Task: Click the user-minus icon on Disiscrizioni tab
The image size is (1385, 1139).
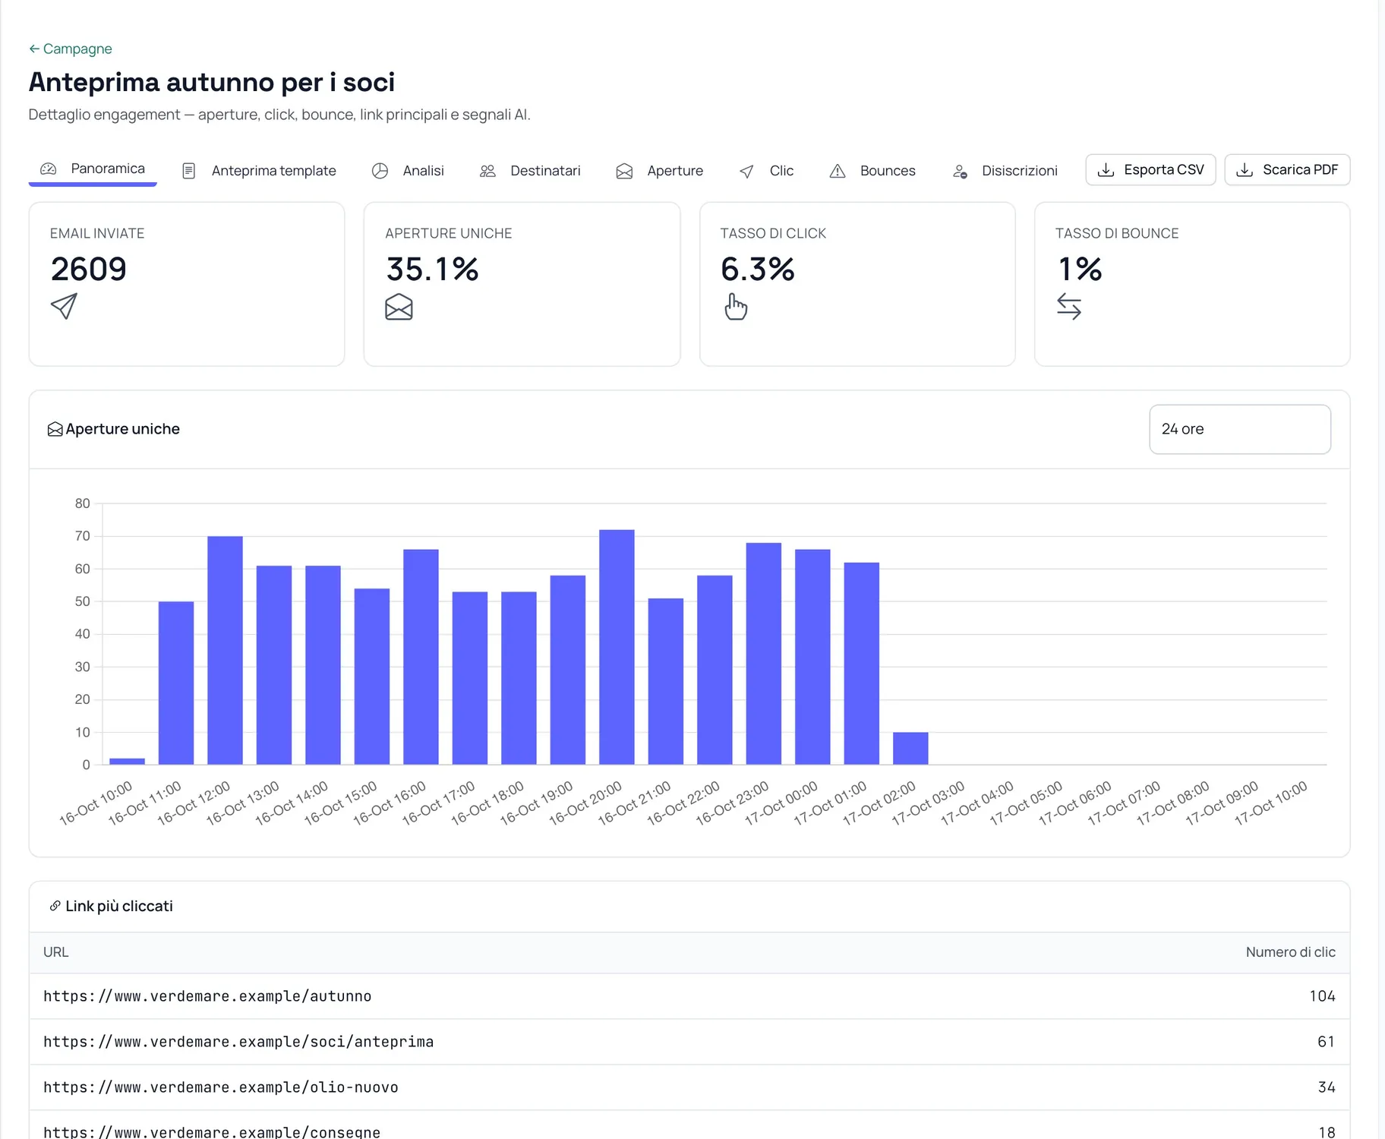Action: click(960, 172)
